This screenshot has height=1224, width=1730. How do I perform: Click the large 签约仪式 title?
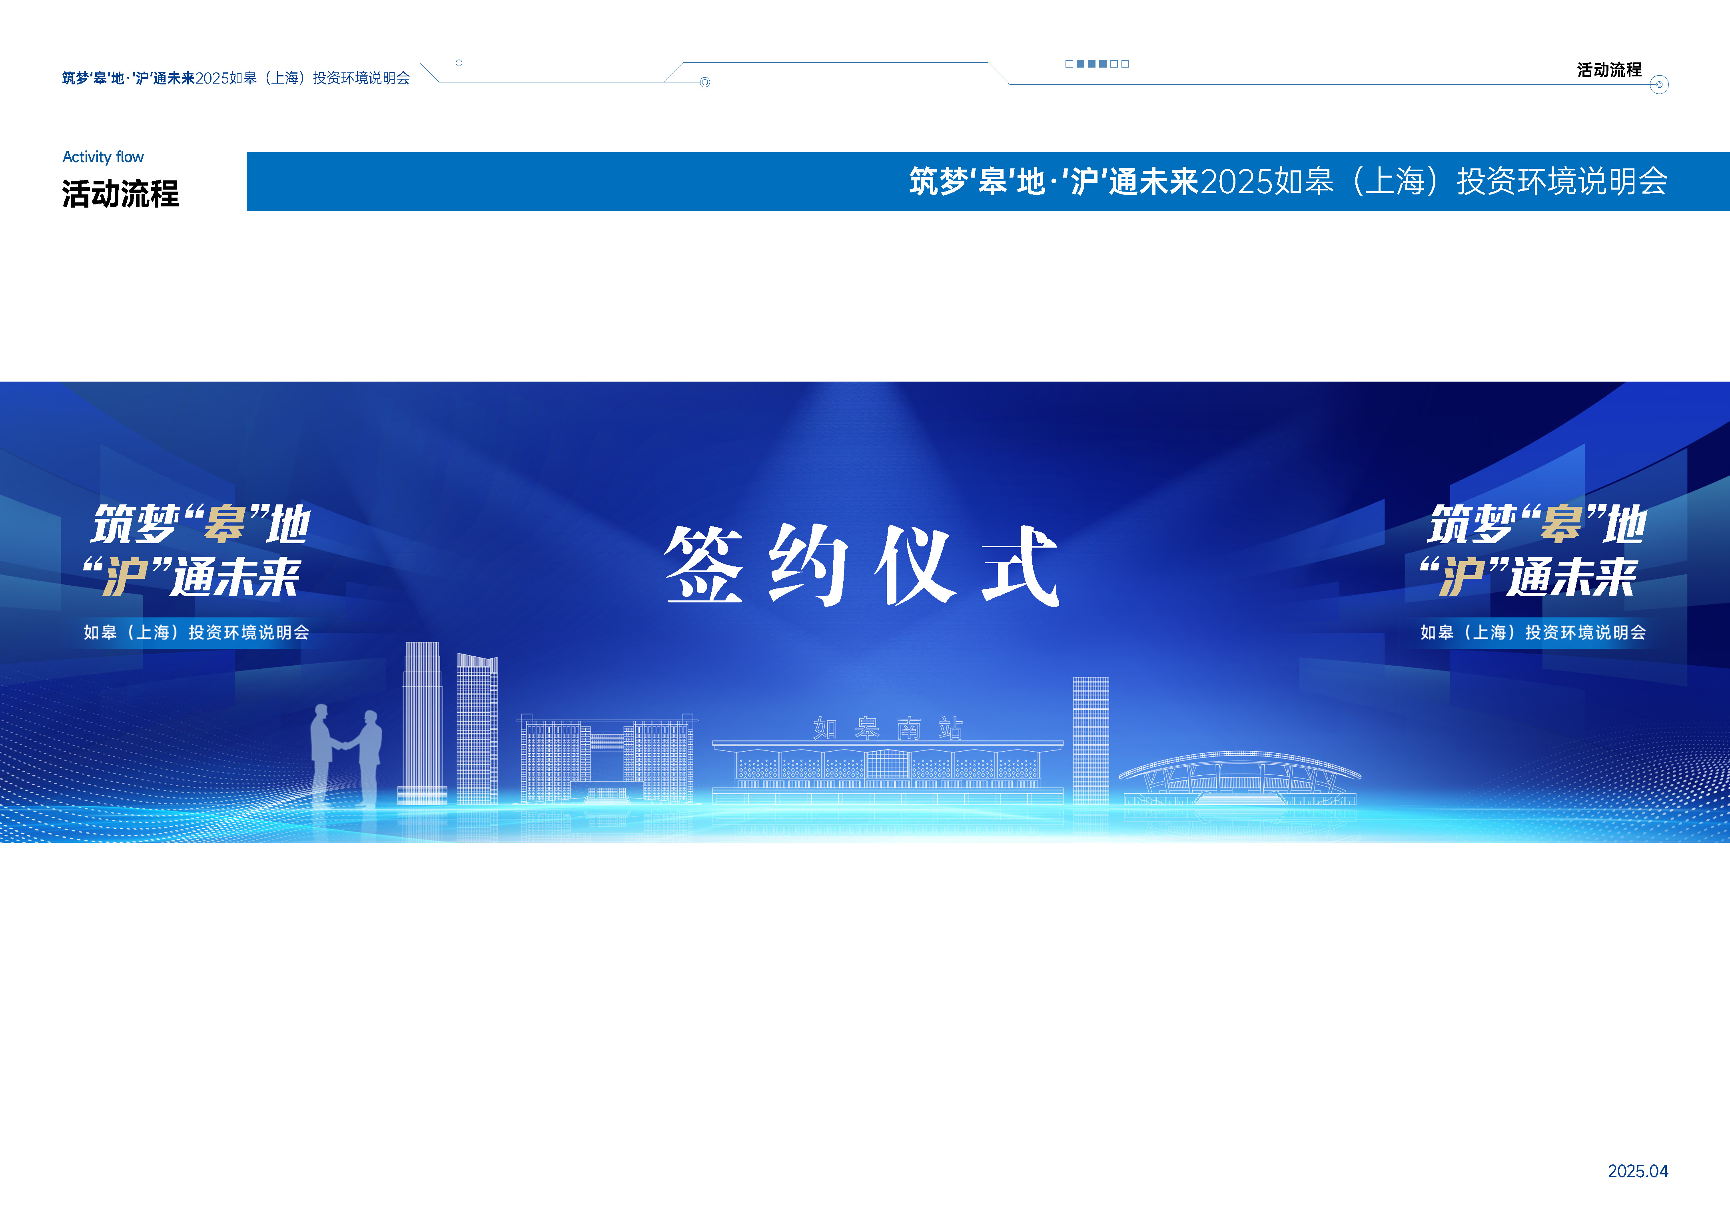863,565
